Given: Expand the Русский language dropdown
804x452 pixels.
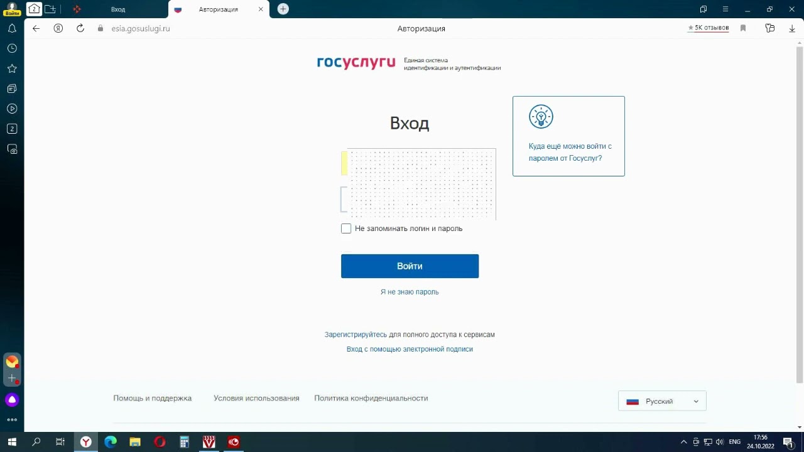Looking at the screenshot, I should pos(662,401).
